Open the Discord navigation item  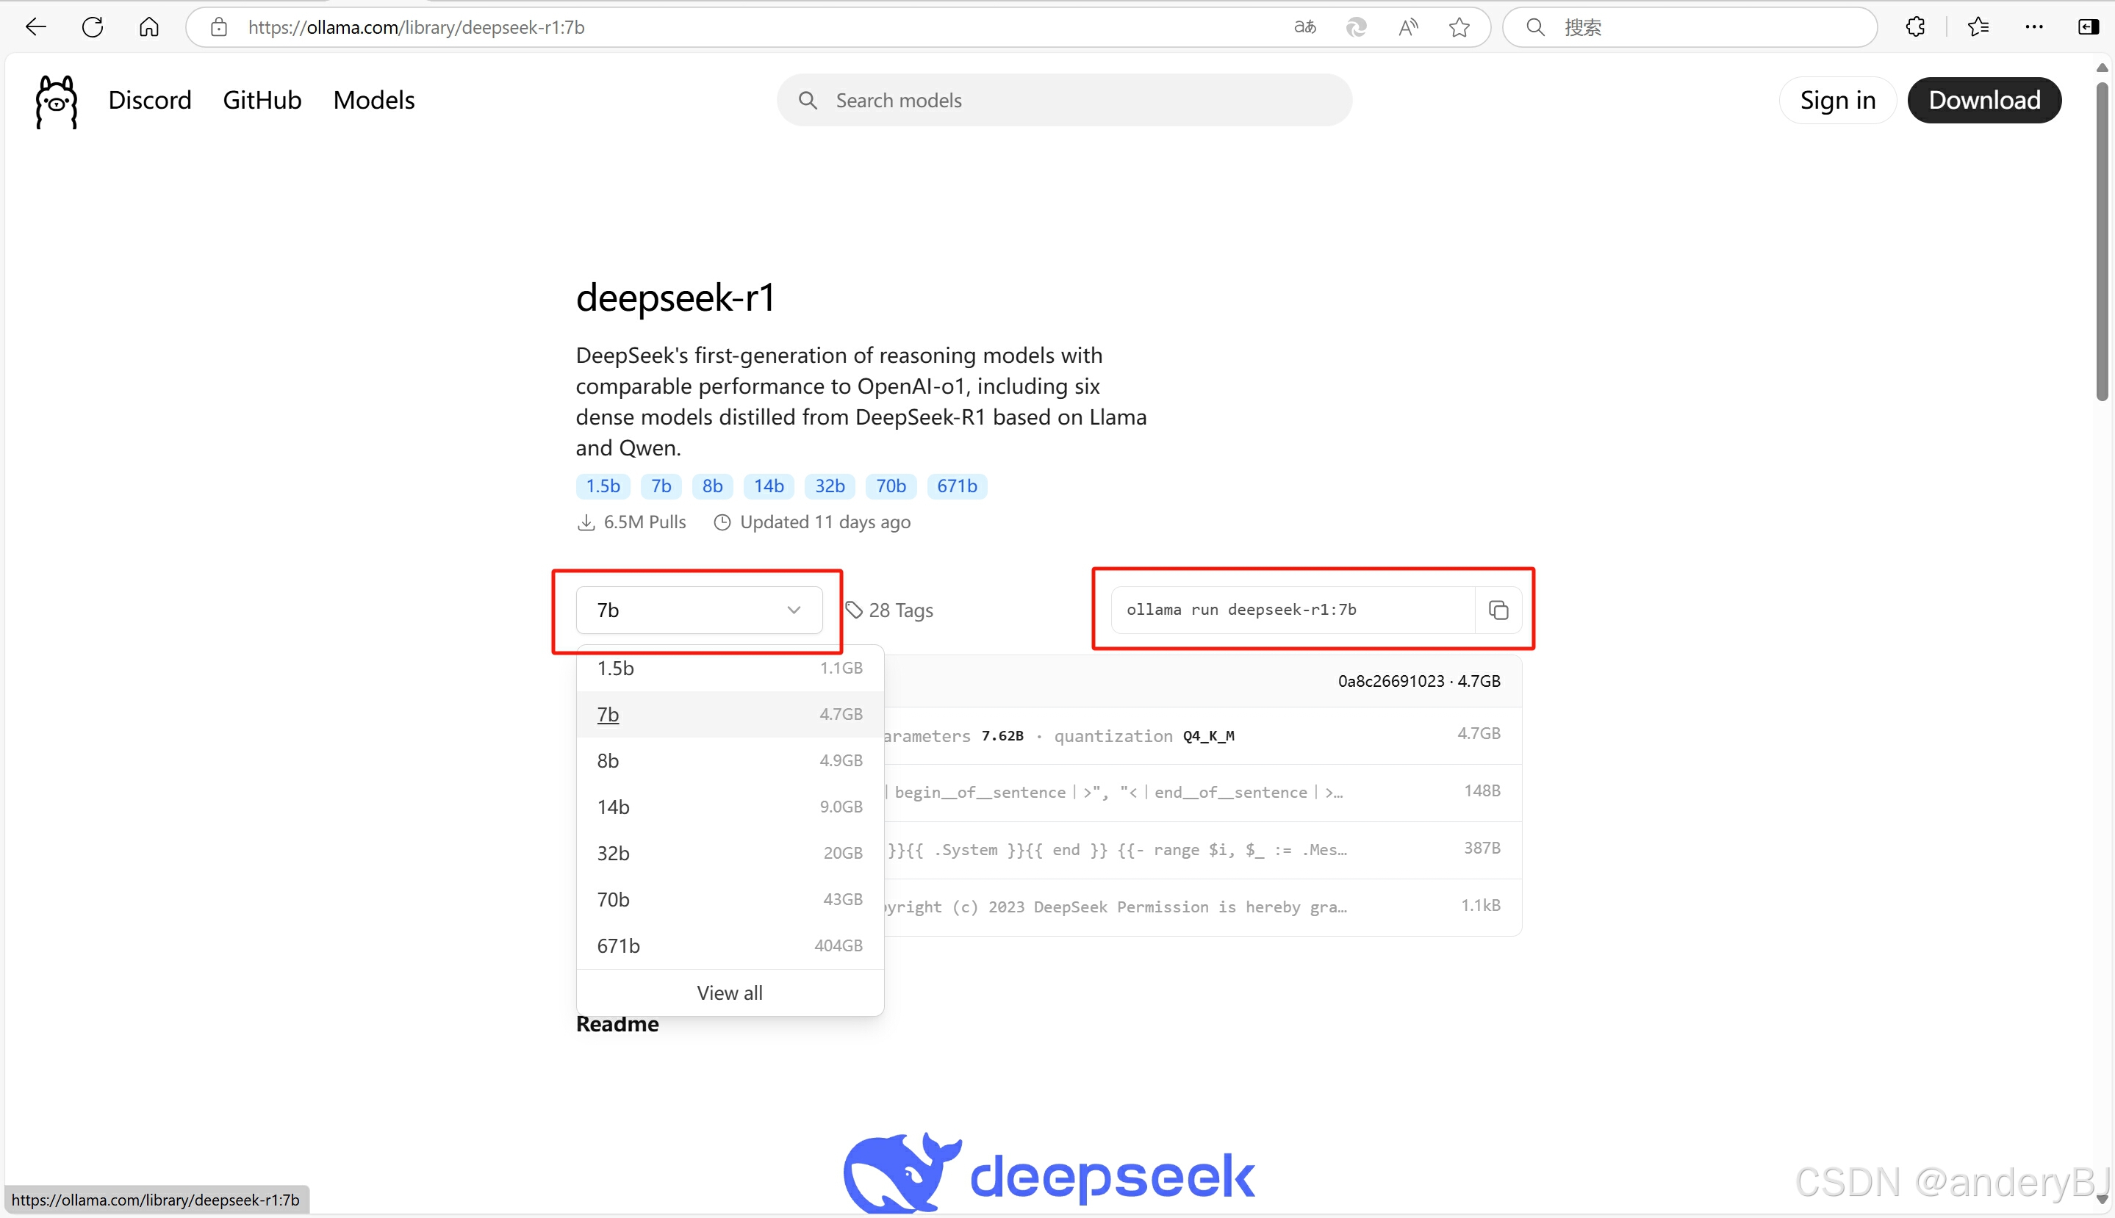(x=150, y=100)
